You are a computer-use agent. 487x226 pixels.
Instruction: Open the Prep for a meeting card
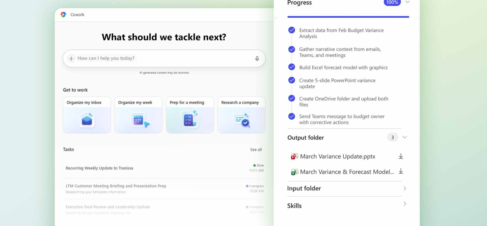pos(190,115)
